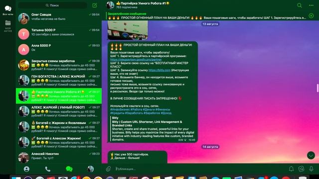319x179 pixels.
Task: Click the treasure chest channel avatar
Action: click(23, 65)
